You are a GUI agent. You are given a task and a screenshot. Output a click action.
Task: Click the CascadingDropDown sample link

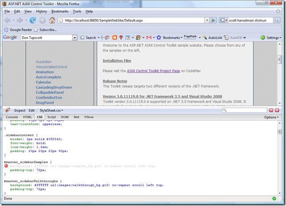(x=54, y=87)
